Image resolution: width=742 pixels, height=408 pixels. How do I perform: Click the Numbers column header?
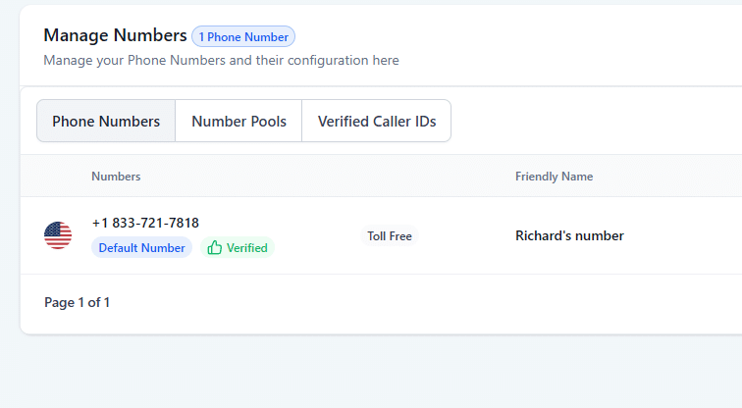pos(116,177)
